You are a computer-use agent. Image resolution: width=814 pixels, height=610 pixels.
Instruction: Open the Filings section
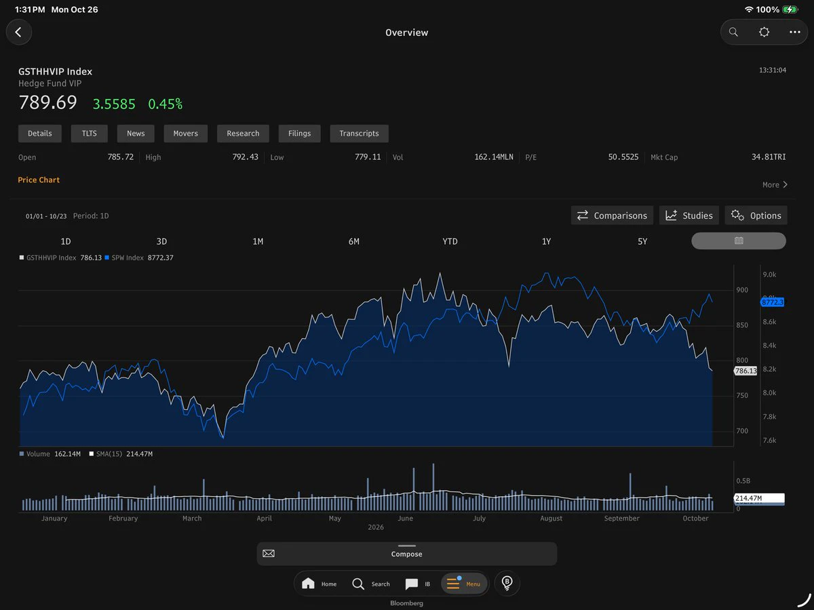pos(300,134)
